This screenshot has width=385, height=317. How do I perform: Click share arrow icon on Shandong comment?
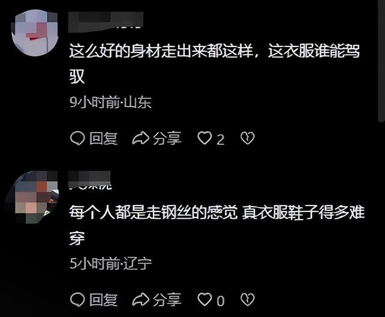(x=141, y=138)
